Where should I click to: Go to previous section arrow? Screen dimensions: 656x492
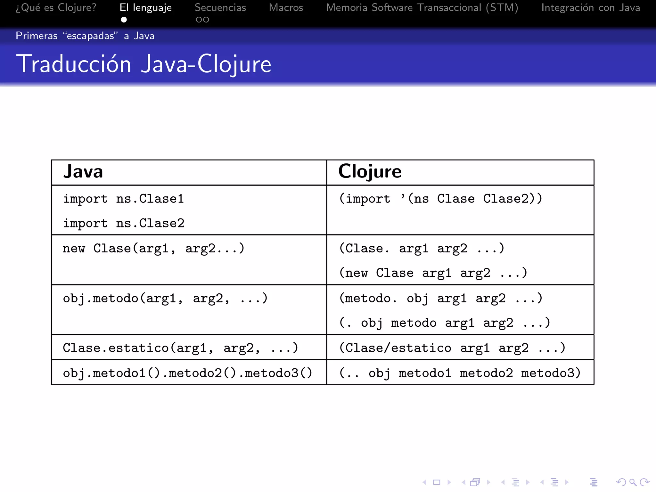coord(542,482)
